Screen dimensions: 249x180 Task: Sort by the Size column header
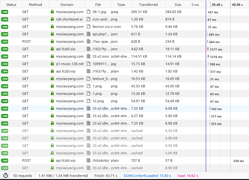tap(178, 5)
